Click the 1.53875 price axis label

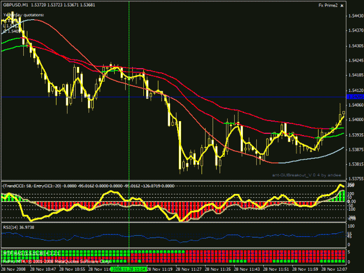pos(355,150)
